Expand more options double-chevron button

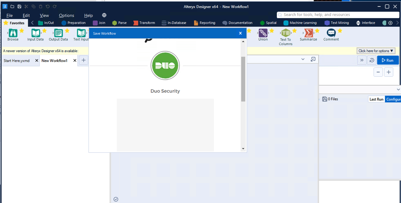coord(362,60)
